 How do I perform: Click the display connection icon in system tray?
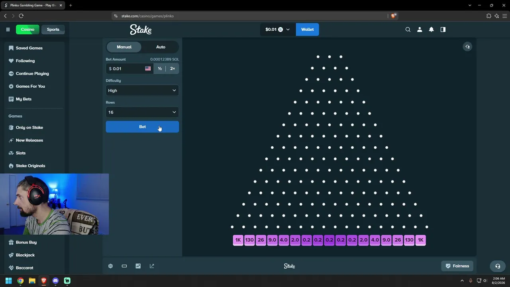(x=479, y=281)
